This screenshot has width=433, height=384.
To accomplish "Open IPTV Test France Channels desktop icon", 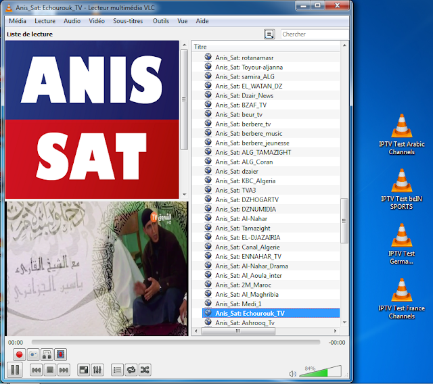I will click(401, 299).
